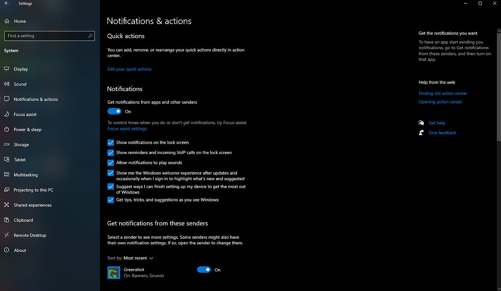
Task: Click the Give feedback link
Action: click(x=443, y=133)
